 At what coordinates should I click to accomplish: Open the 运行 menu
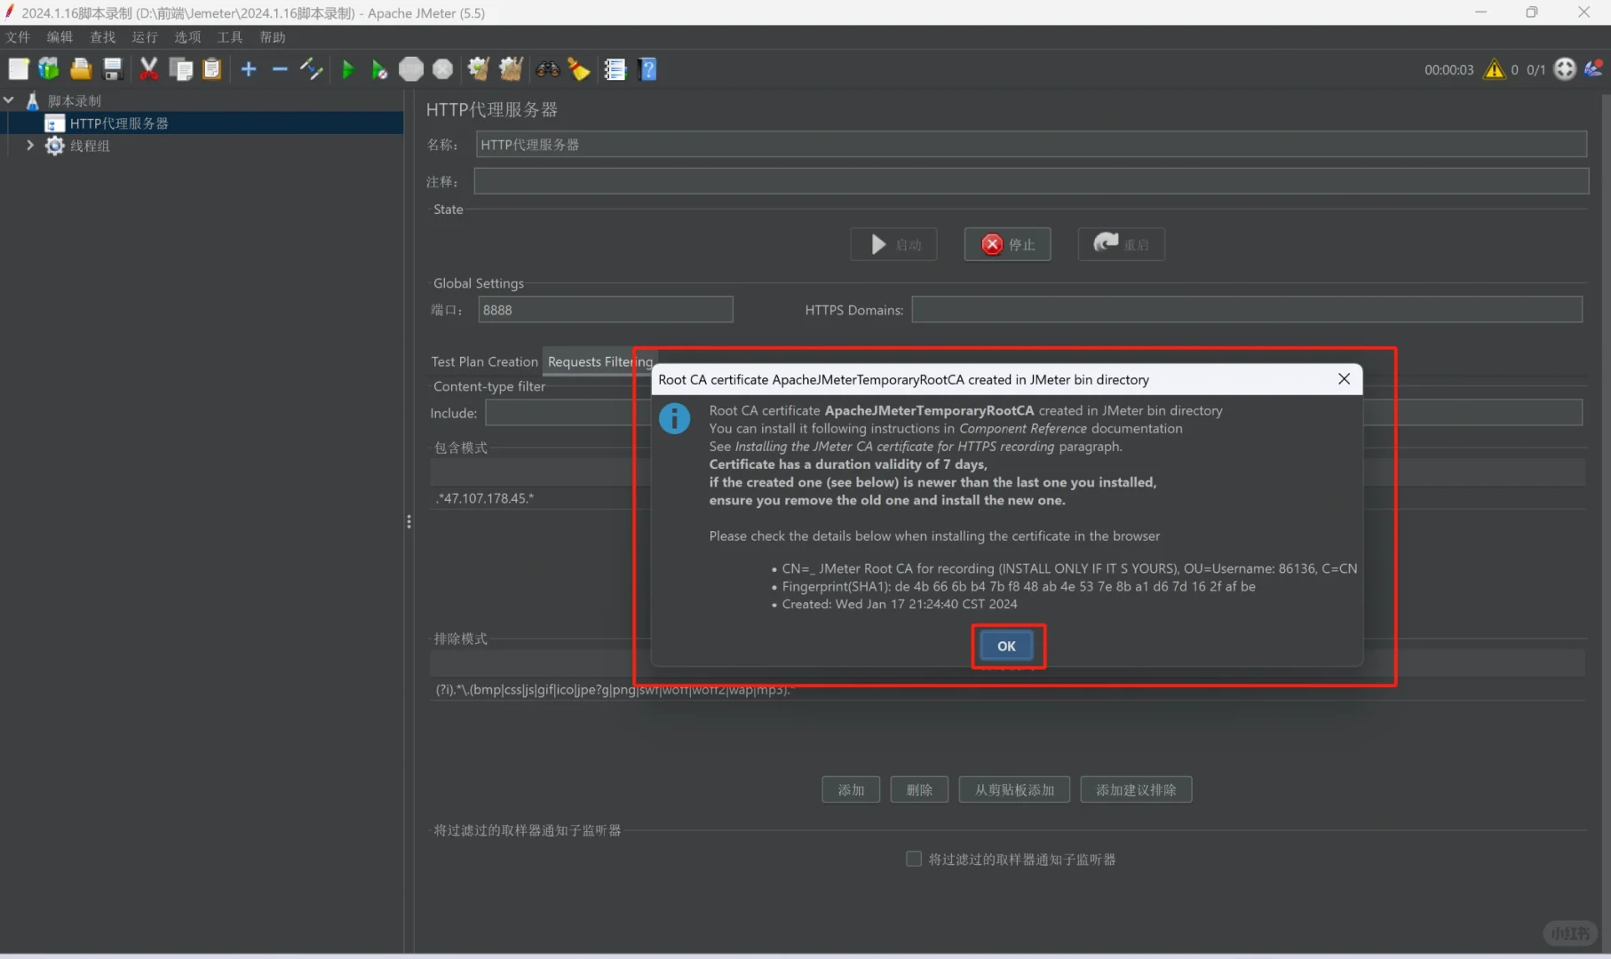coord(145,37)
